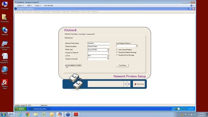Open Excel from the taskbar
The height and width of the screenshot is (117, 208).
click(44, 114)
